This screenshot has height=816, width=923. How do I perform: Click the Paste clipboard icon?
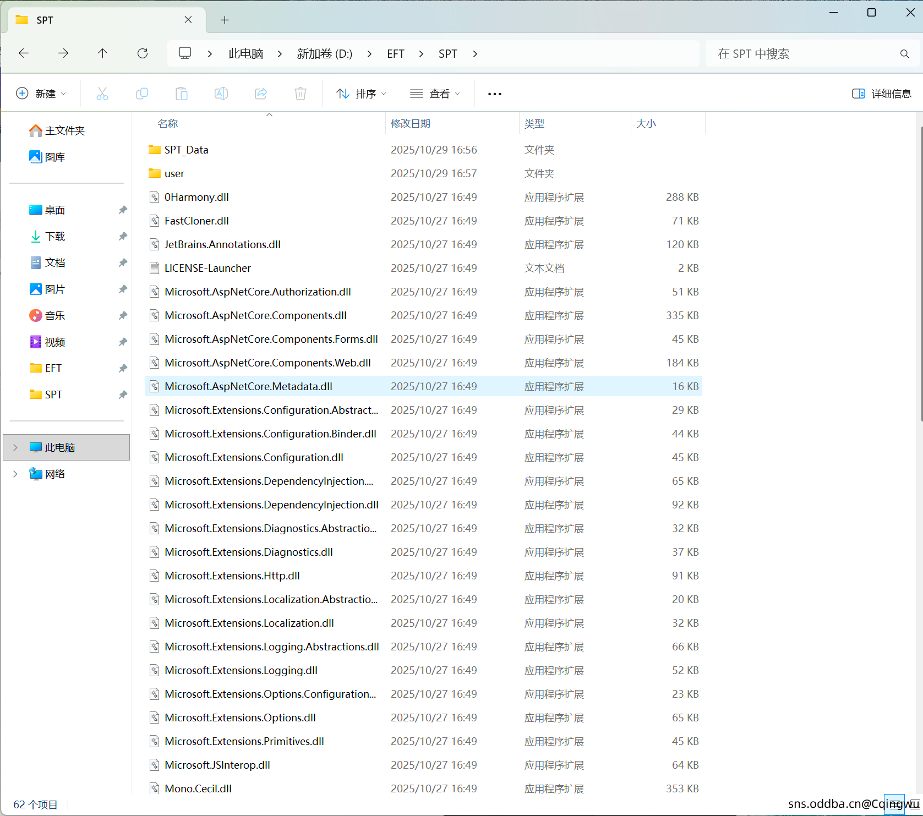tap(182, 94)
